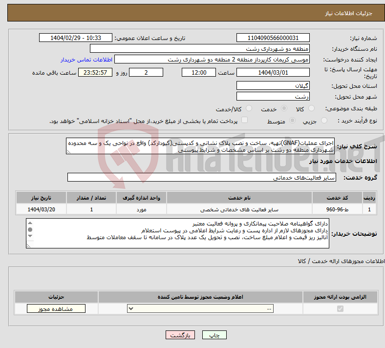Choose the جزیی purchase type radio
Viewport: 385px width, 348px height.
point(324,121)
